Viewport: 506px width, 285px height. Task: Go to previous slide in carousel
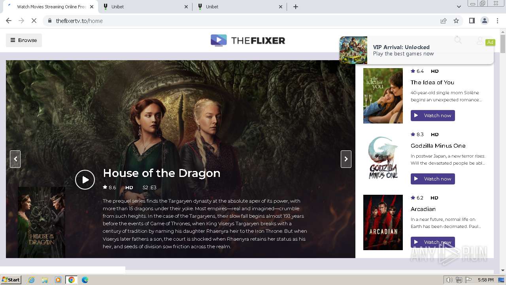15,159
